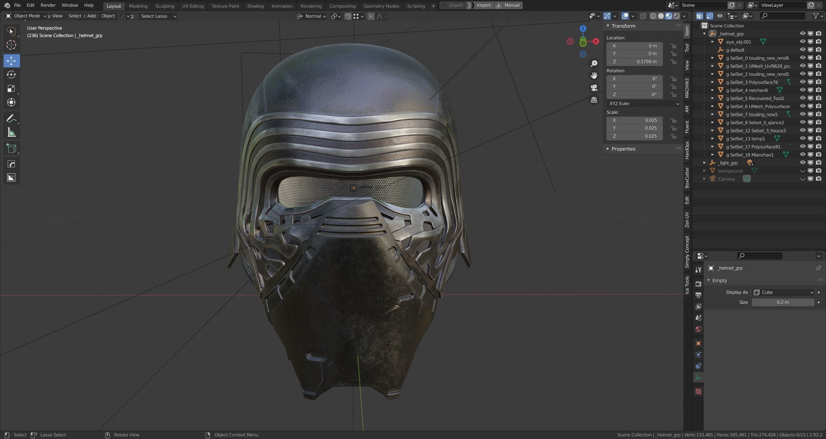Open Texture properties checker tab
826x439 pixels.
[x=698, y=391]
